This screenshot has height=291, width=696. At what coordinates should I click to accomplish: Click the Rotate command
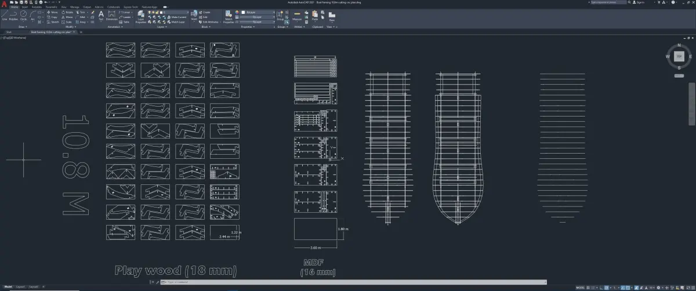pos(67,12)
